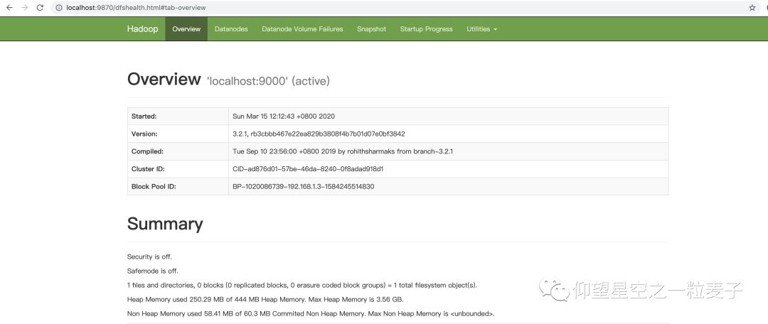This screenshot has width=768, height=324.
Task: Switch to the Overview tab
Action: (186, 29)
